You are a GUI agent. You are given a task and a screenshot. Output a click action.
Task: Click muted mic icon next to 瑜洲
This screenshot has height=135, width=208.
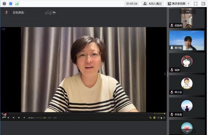tap(172, 70)
